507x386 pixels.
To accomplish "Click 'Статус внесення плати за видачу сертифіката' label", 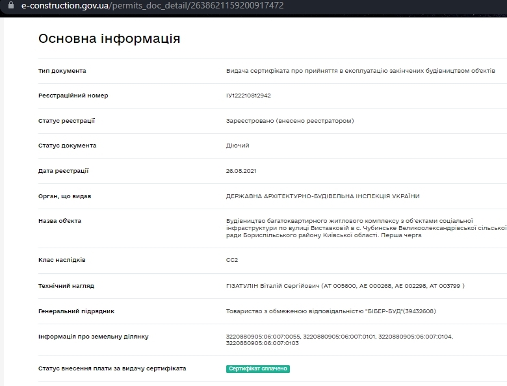I will [112, 368].
